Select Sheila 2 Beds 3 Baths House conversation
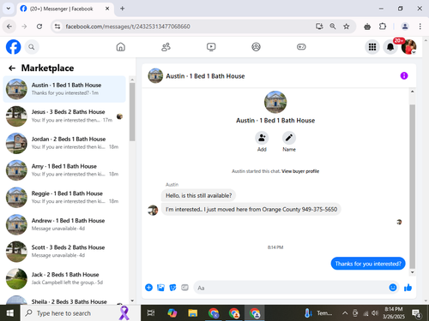This screenshot has height=321, width=429. (x=64, y=300)
